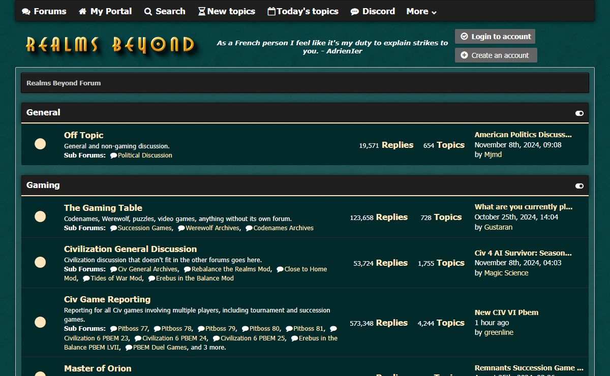
Task: Open New CIV VI Pbem post
Action: [x=506, y=312]
